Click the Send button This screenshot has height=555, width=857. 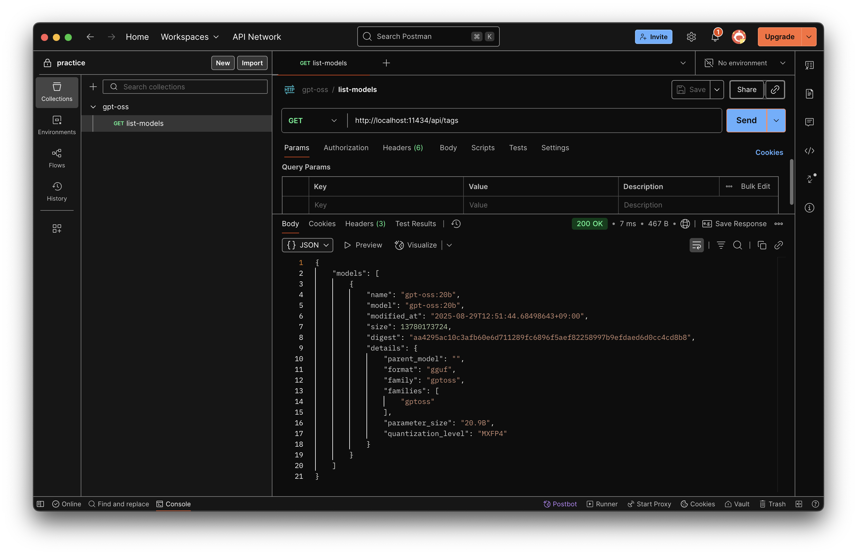[x=746, y=121]
